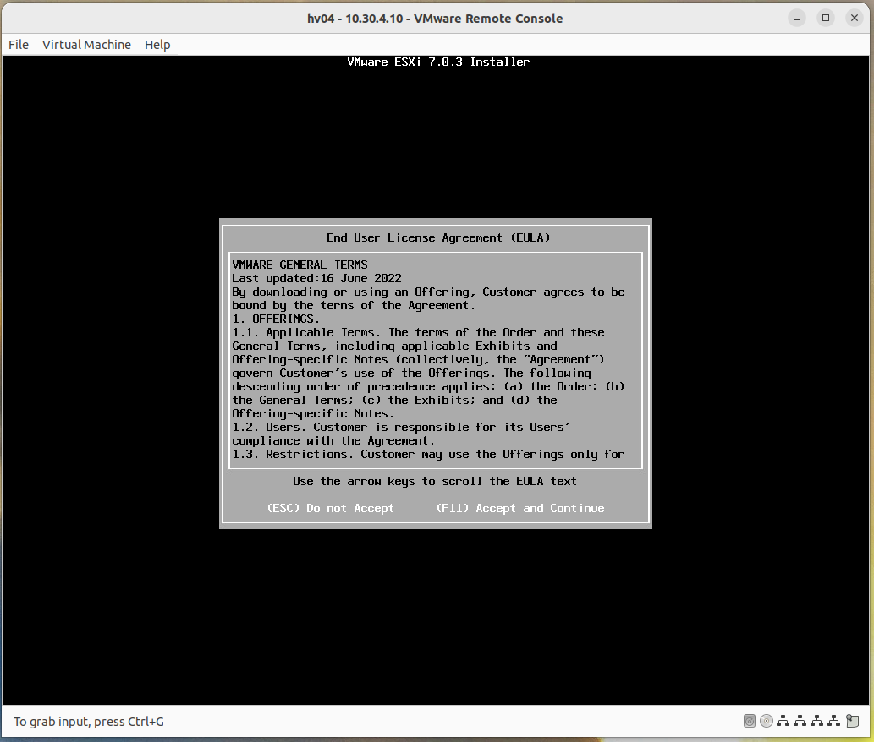The width and height of the screenshot is (874, 742).
Task: Click the arrow keys scroll hint text
Action: pyautogui.click(x=439, y=481)
